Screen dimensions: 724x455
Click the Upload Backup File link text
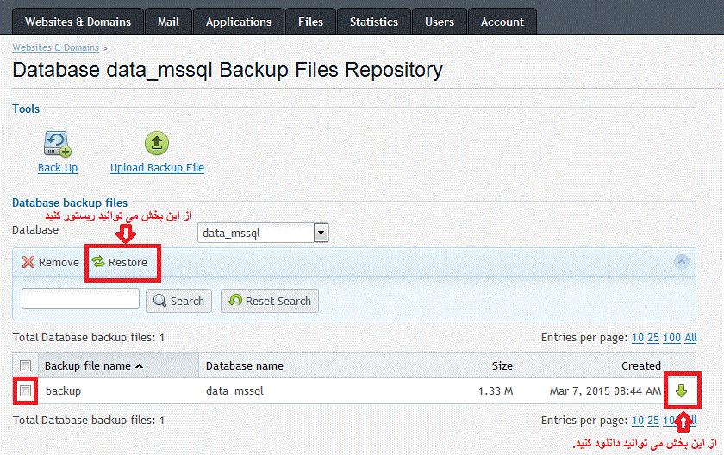coord(157,168)
